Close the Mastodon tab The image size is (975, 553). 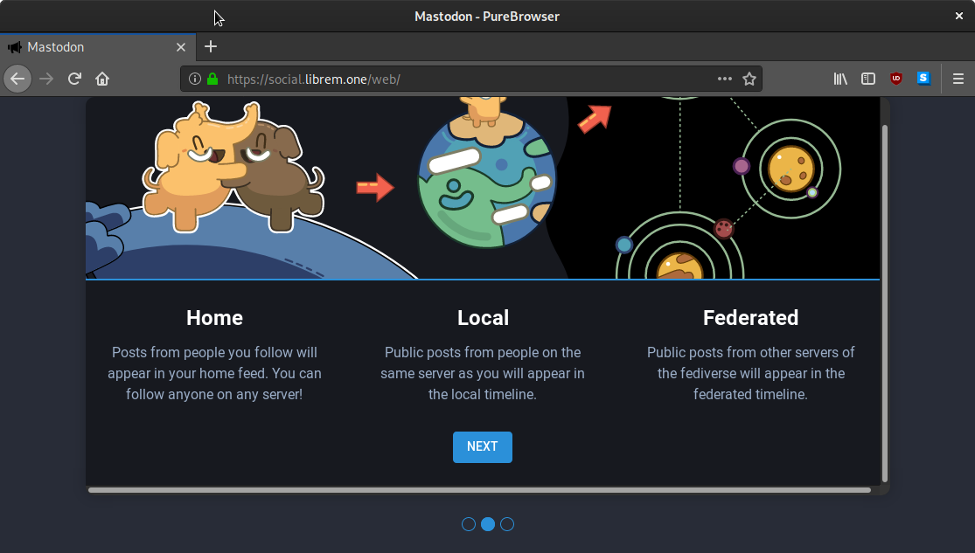point(181,47)
